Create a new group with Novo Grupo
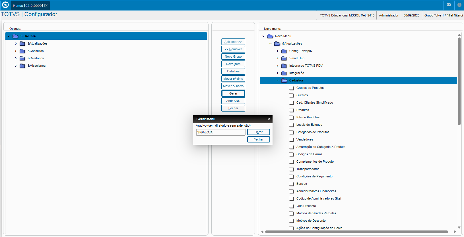Image resolution: width=464 pixels, height=237 pixels. coord(233,56)
